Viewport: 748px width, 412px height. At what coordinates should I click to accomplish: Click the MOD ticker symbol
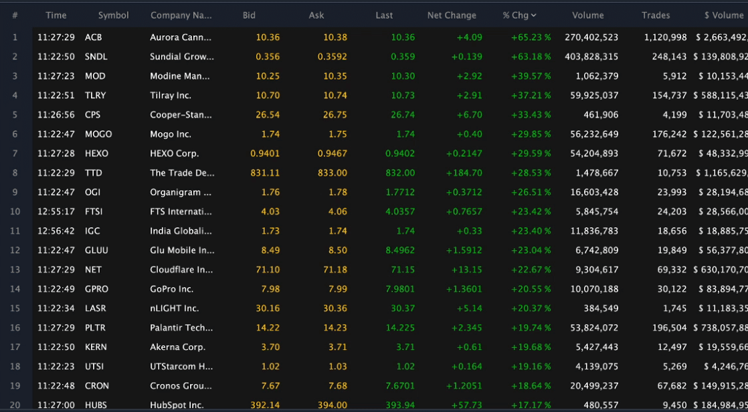(x=95, y=76)
